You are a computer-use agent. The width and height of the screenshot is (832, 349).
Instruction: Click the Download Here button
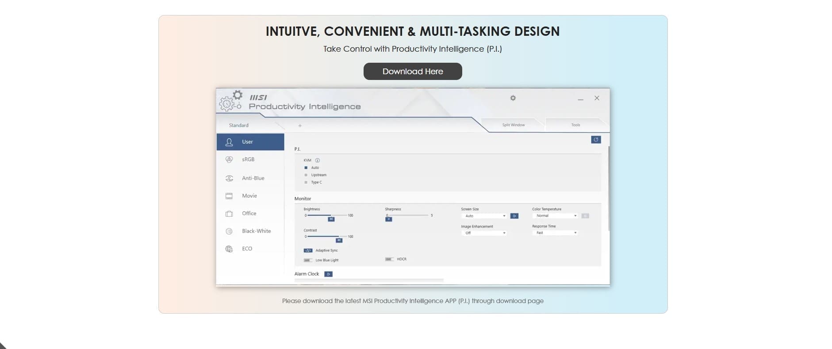[x=413, y=72]
